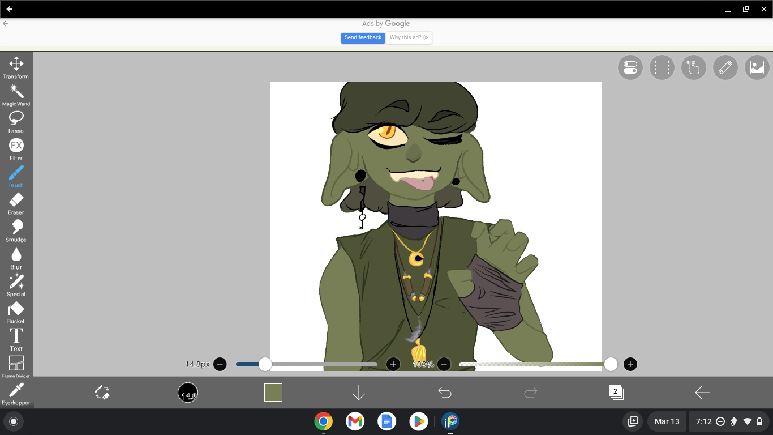Select the Smudge tool
The height and width of the screenshot is (435, 773).
(x=16, y=229)
